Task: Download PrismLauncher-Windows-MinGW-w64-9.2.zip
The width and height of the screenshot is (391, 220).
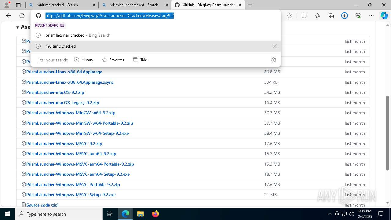Action: pyautogui.click(x=71, y=113)
